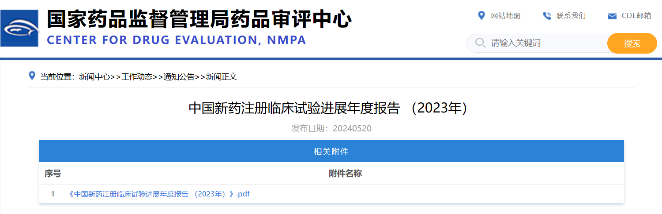Open the CDE邮箱 link
Screen dimensions: 662x214
(x=636, y=16)
